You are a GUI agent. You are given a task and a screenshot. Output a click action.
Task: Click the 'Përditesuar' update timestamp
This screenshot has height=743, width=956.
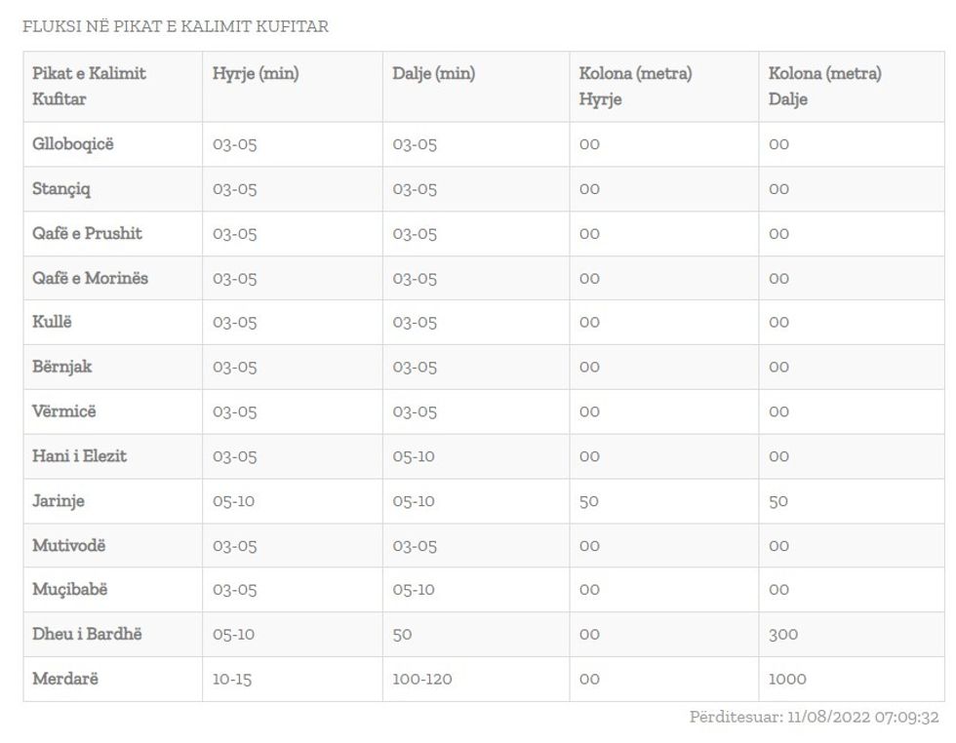[814, 718]
